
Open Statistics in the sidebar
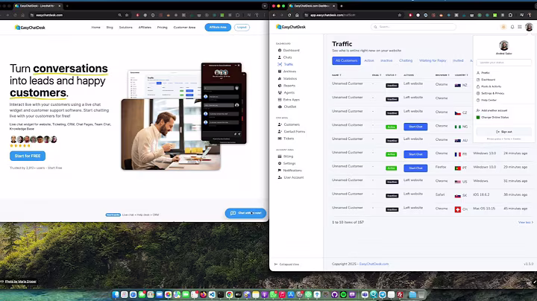[287, 79]
